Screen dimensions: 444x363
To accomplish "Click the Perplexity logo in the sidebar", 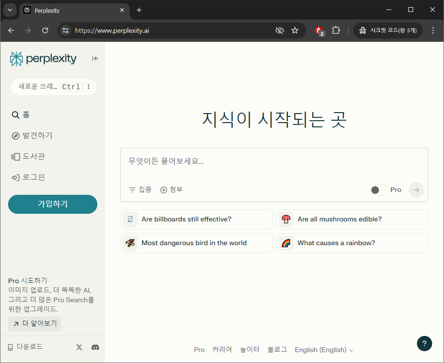I will (43, 58).
